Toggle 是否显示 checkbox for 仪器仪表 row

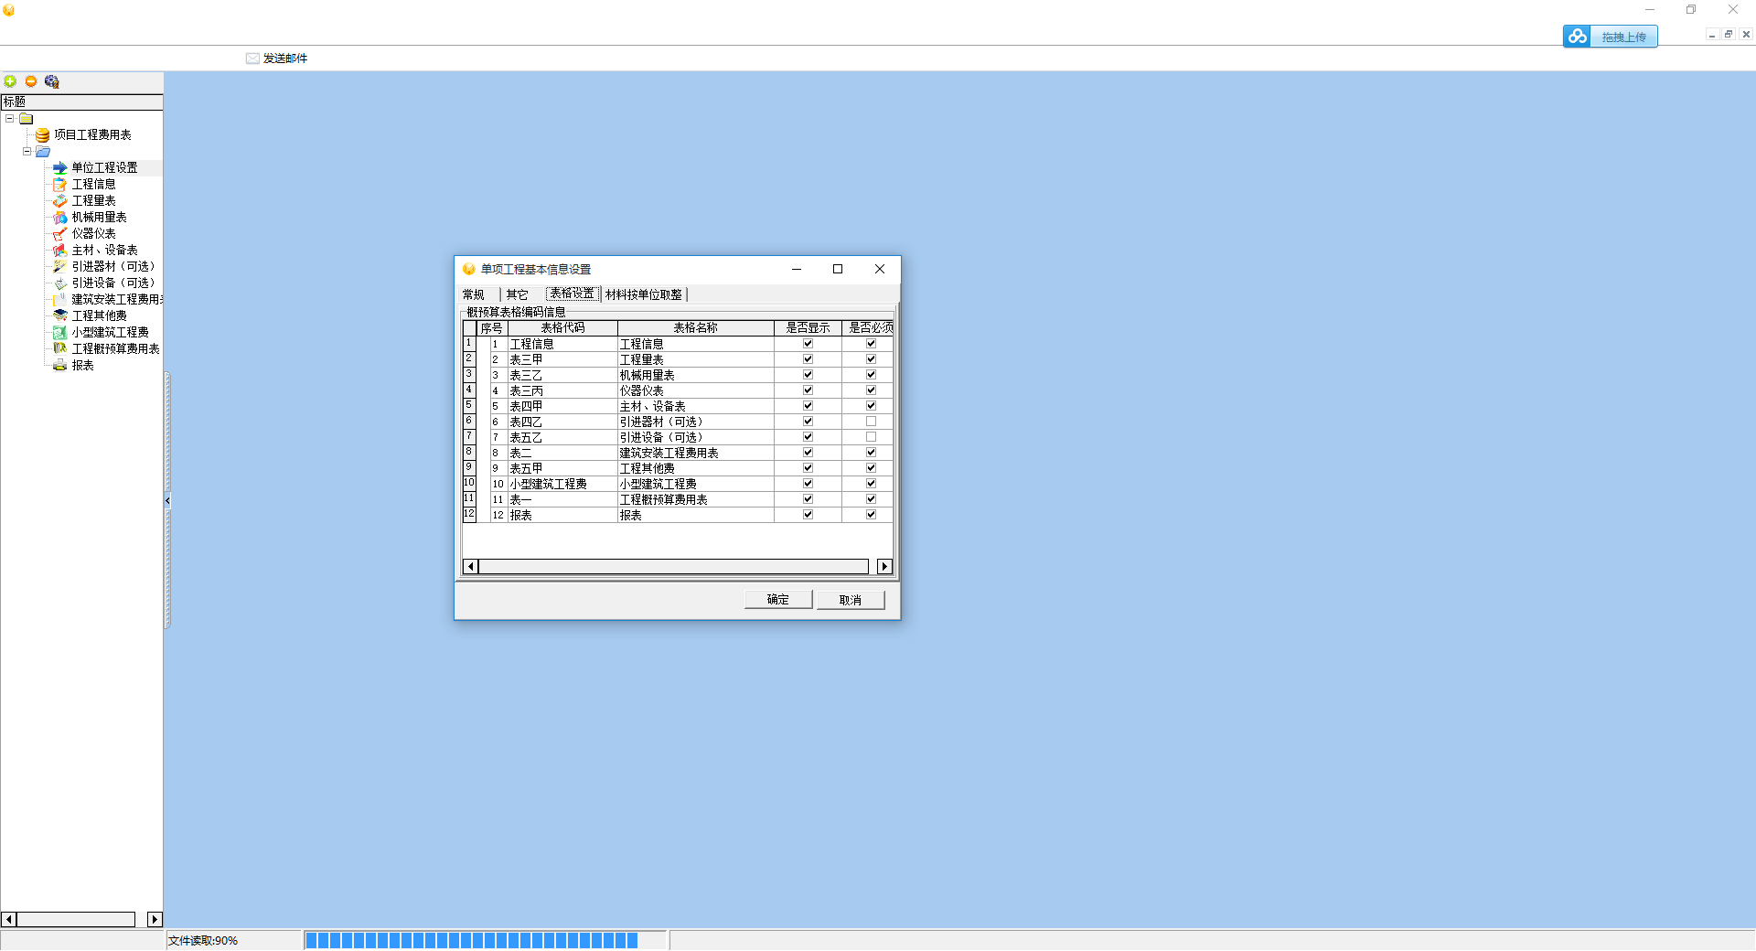point(808,391)
